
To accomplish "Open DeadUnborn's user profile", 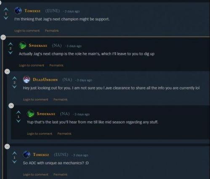I will (x=45, y=80).
